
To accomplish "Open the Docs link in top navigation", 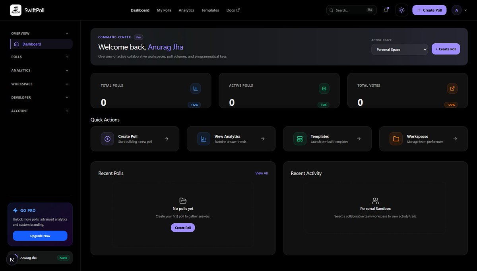I will point(233,10).
